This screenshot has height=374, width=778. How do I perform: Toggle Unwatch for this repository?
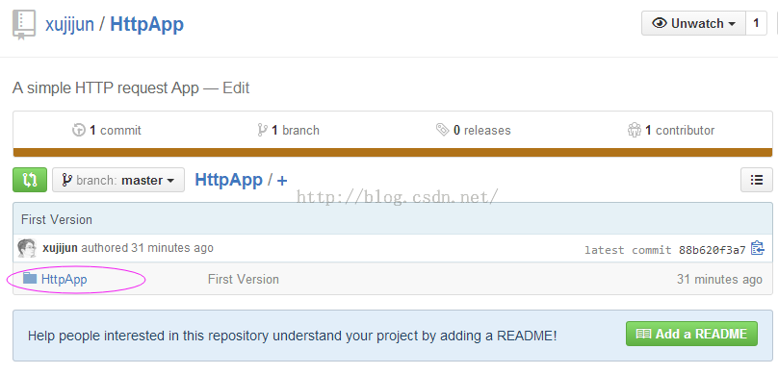(693, 23)
